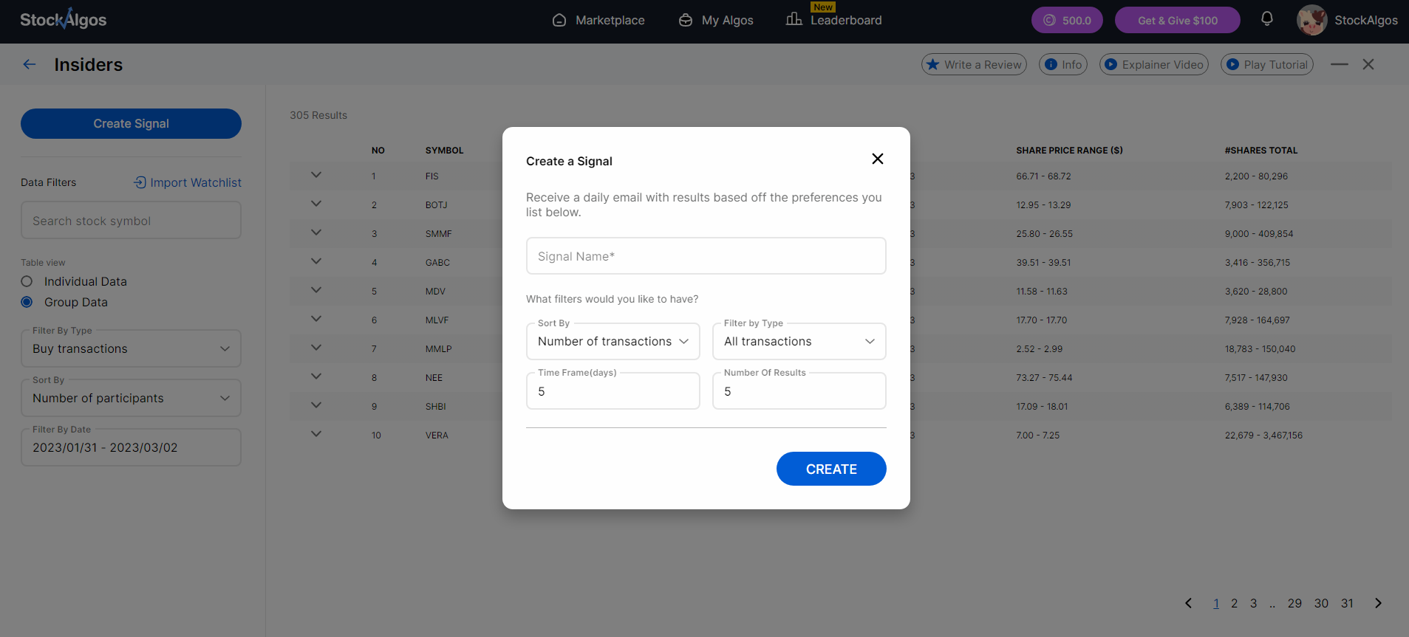Screen dimensions: 1409x637
Task: Minimize the Insiders panel
Action: [1340, 64]
